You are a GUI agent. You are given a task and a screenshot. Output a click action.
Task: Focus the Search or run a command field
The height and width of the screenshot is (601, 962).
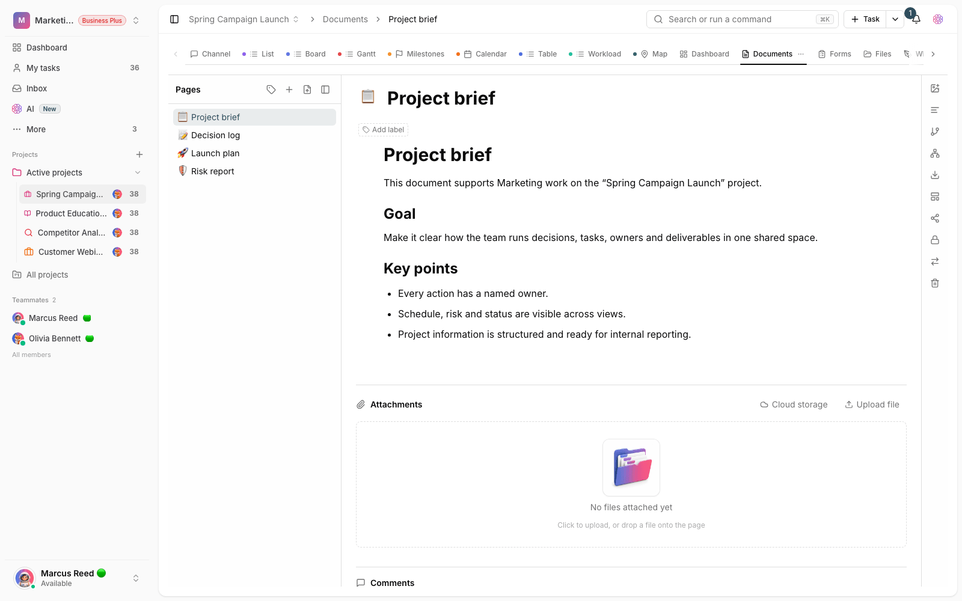tap(743, 19)
